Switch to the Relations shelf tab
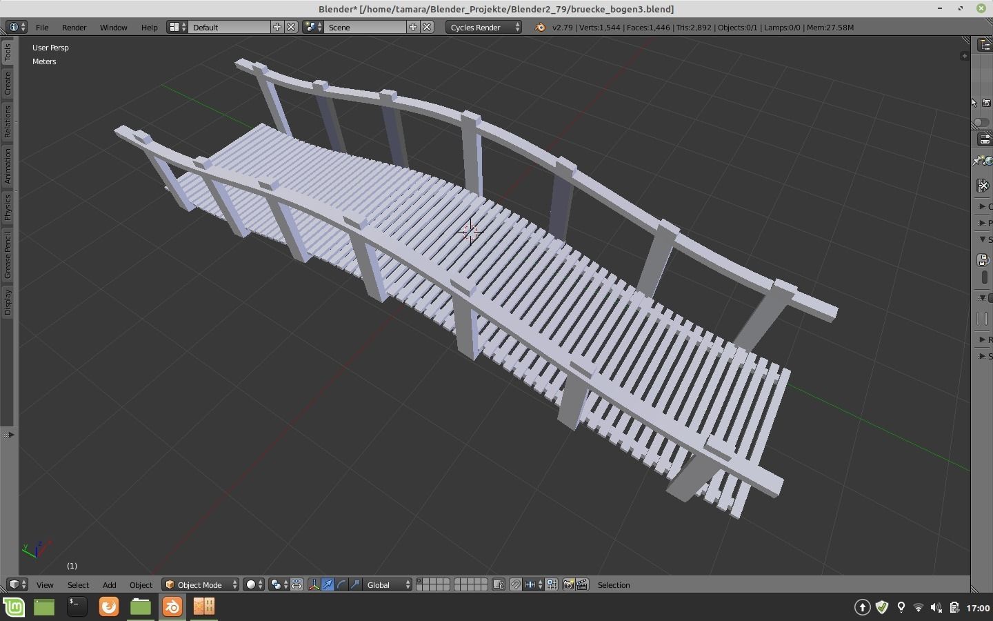 click(8, 121)
